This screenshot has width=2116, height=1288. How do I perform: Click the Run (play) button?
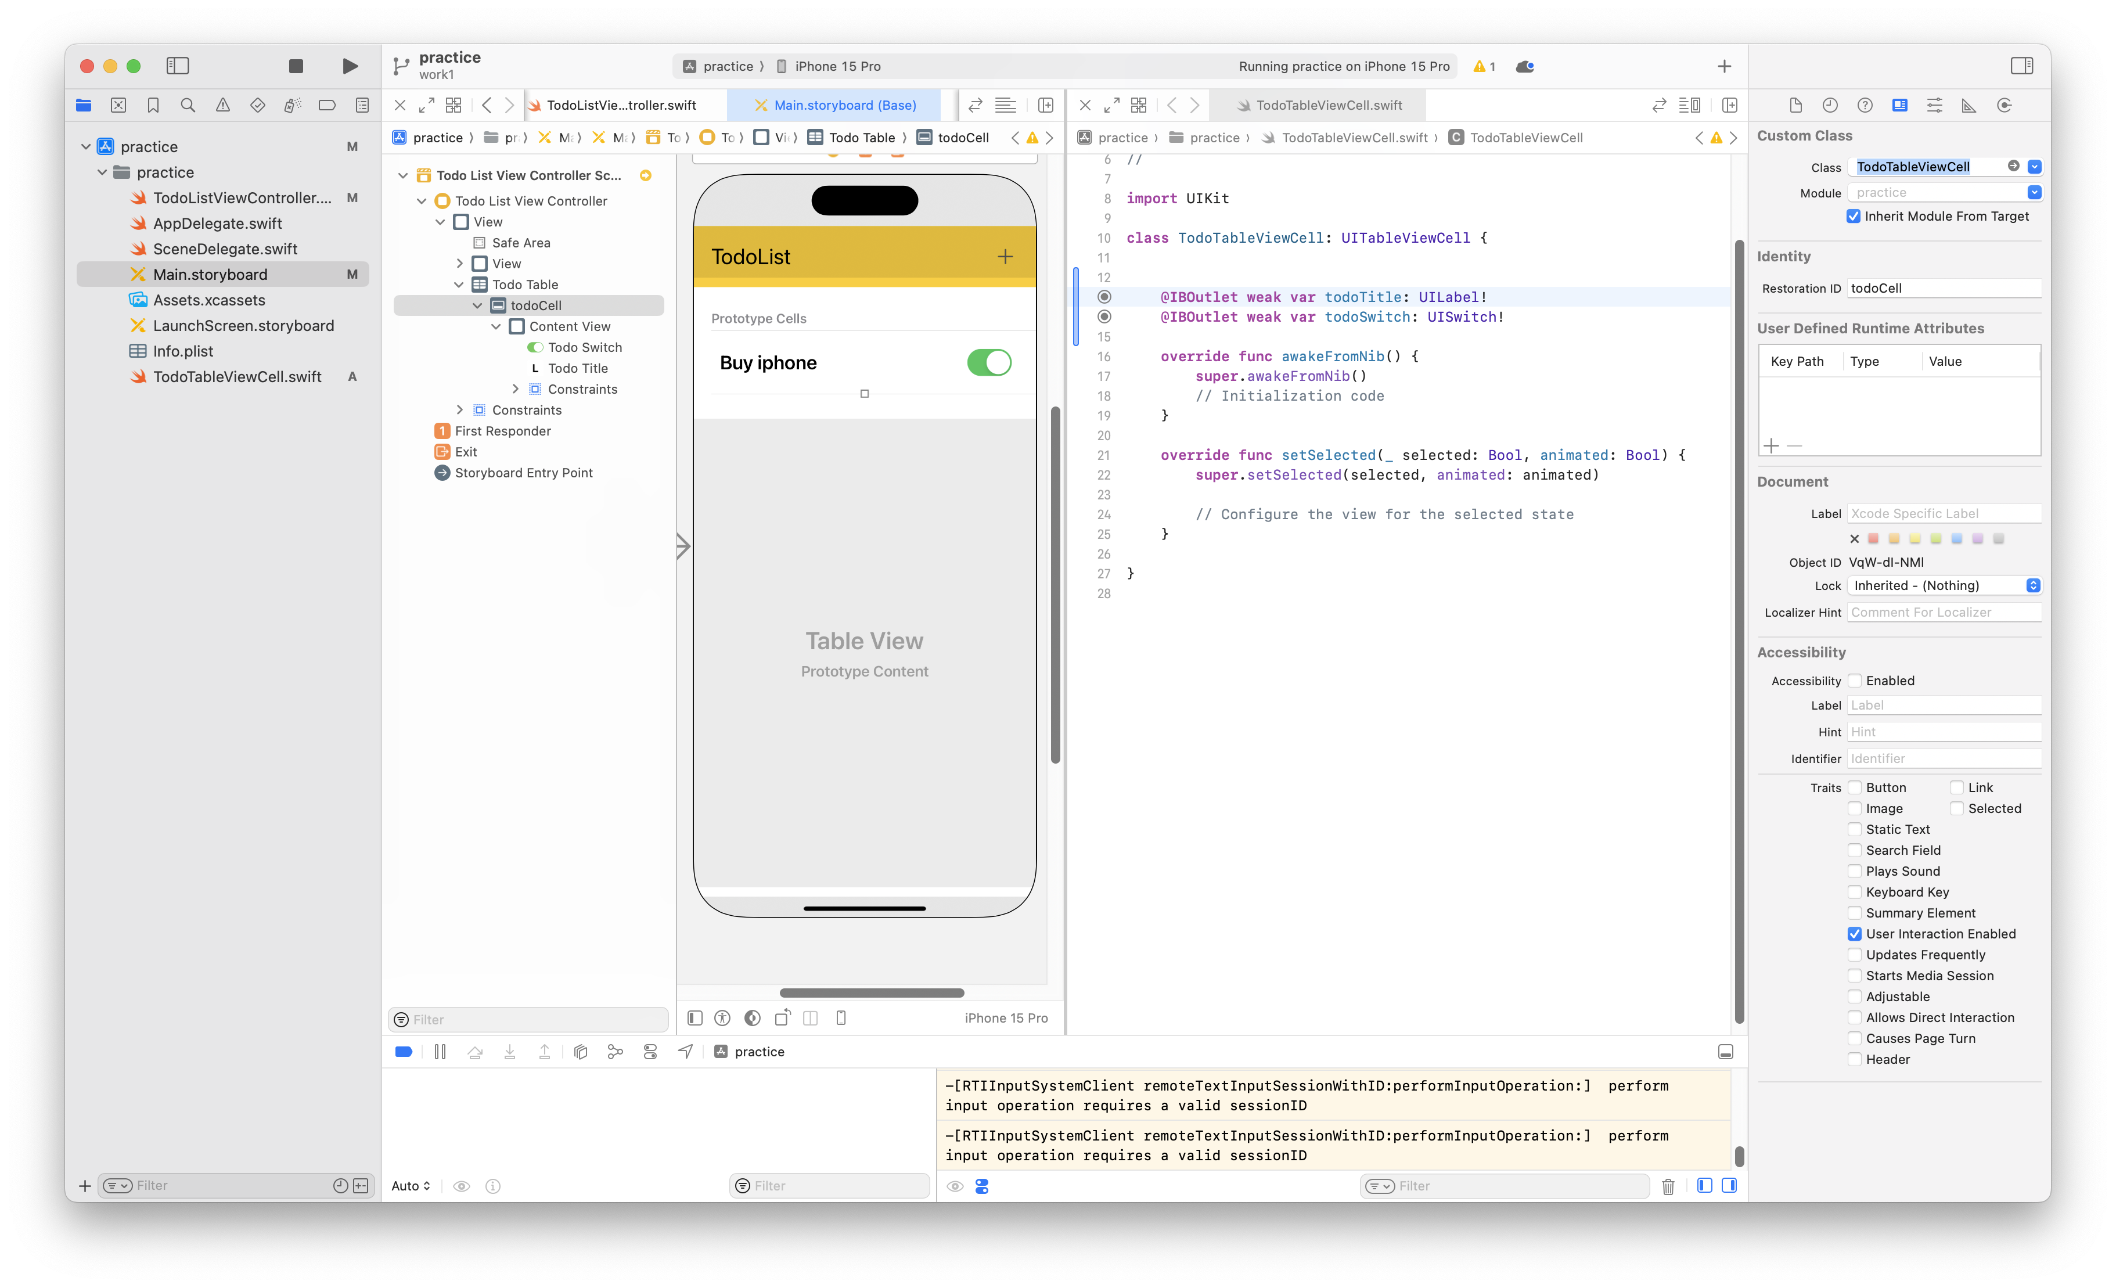click(x=350, y=66)
